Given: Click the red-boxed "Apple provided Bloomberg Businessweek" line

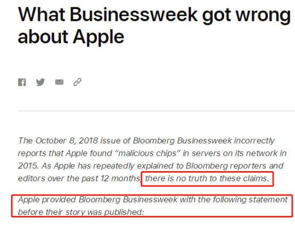Looking at the screenshot, I should coord(97,199).
